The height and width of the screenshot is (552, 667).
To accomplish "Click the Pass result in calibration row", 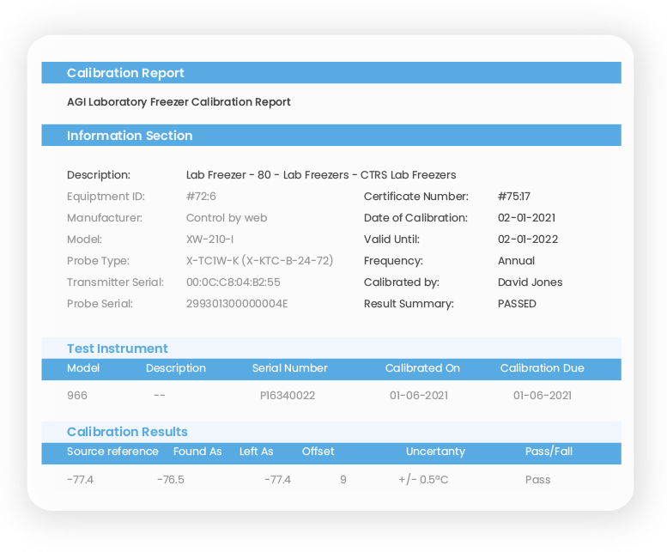I will (x=537, y=480).
